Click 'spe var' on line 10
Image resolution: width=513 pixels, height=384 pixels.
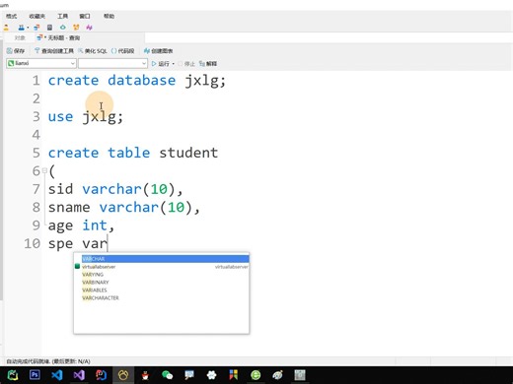click(78, 243)
